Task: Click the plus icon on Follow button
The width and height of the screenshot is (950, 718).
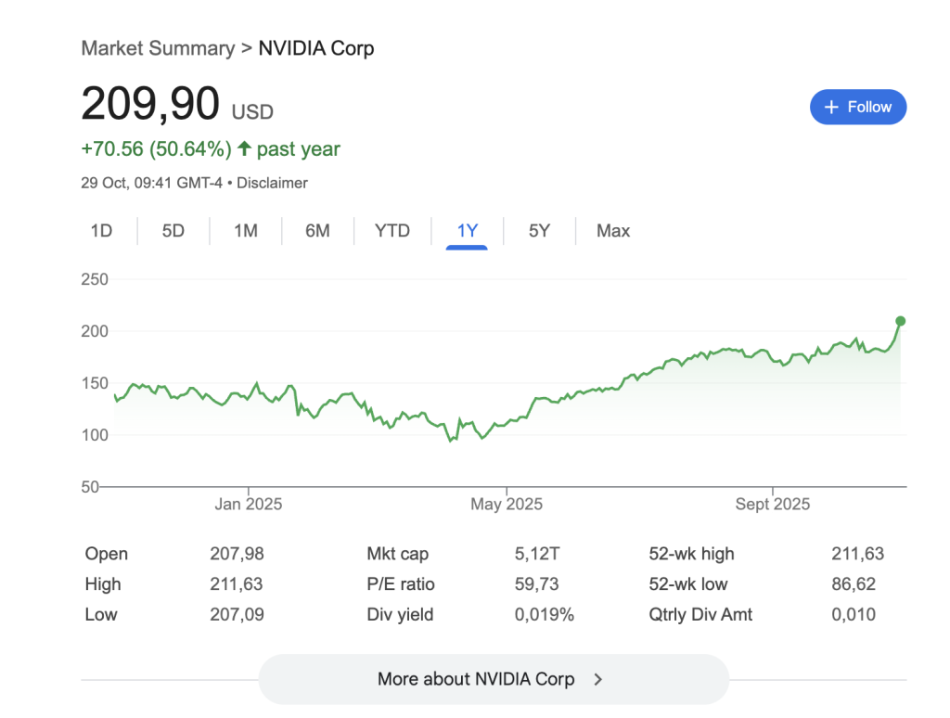Action: pyautogui.click(x=831, y=108)
